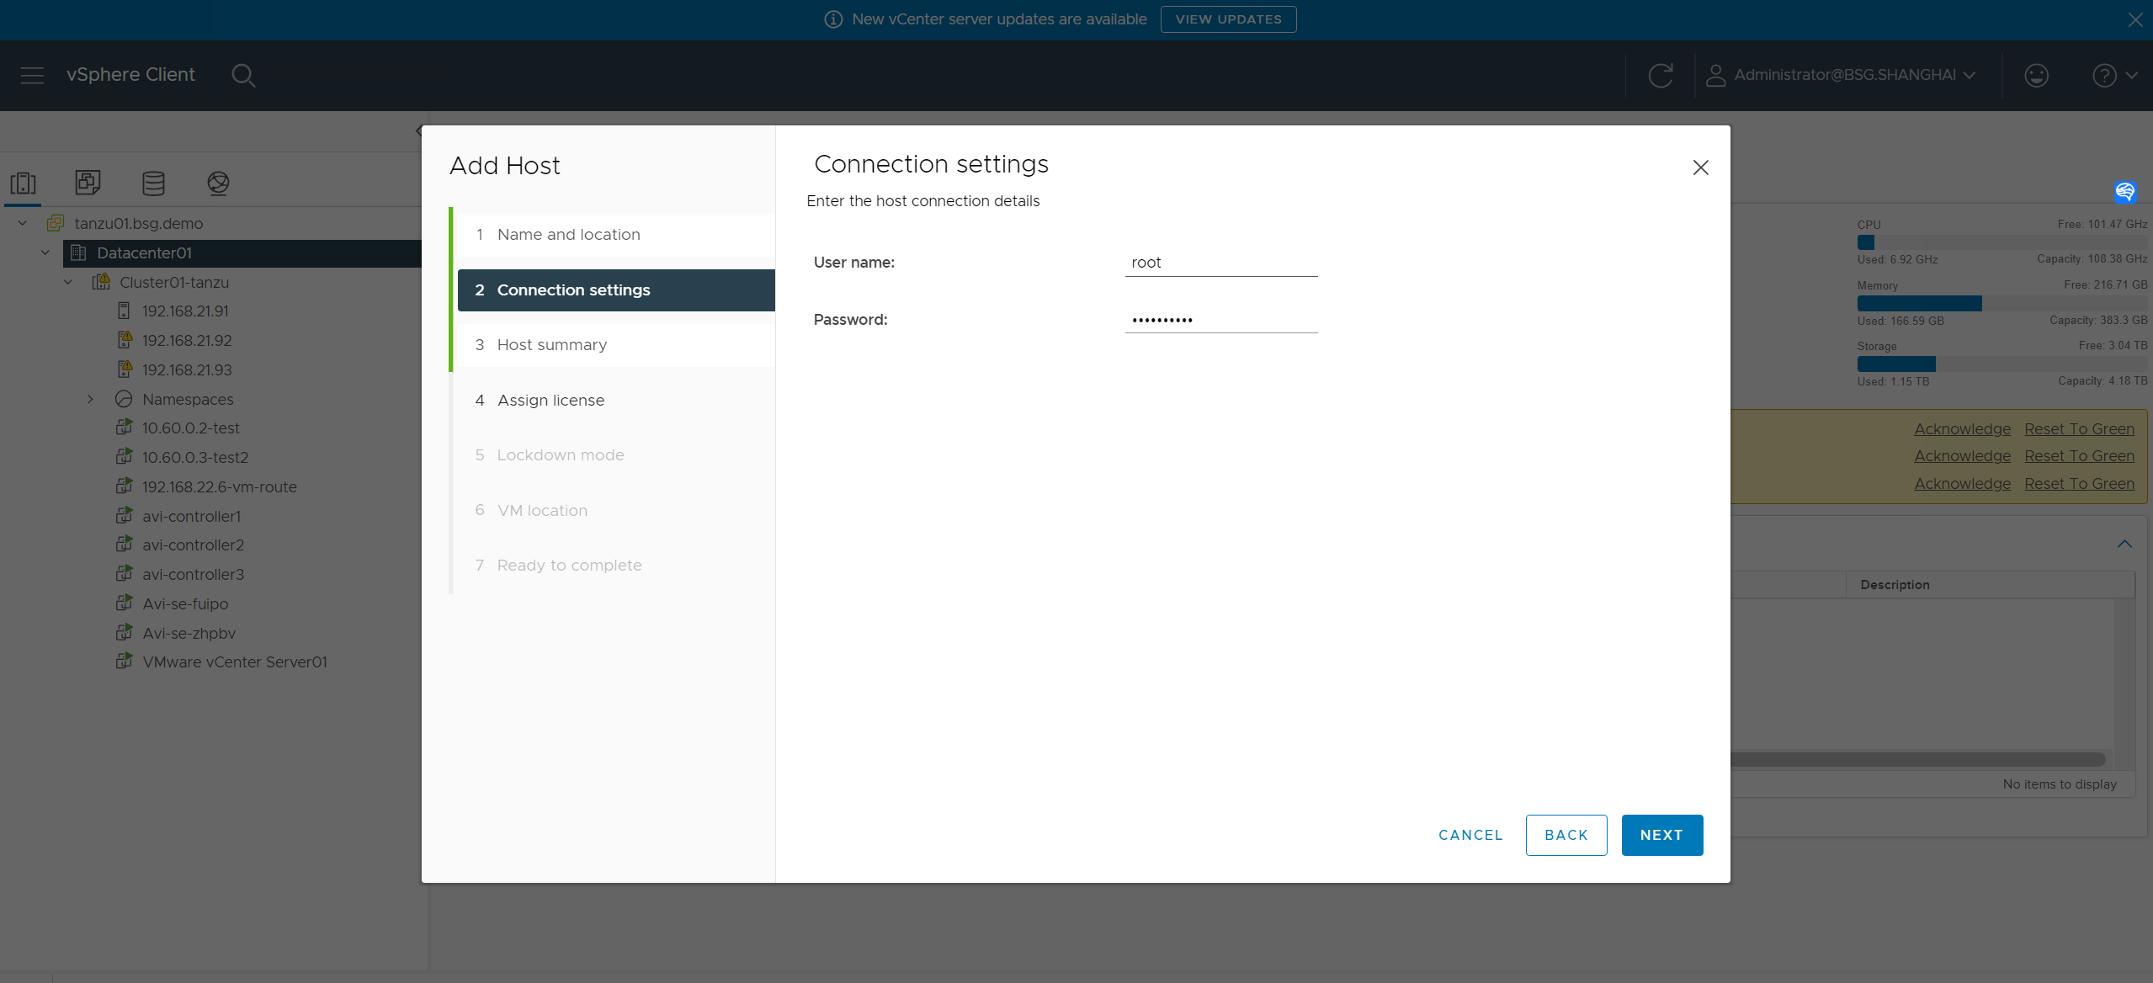Click the refresh icon in header
The height and width of the screenshot is (983, 2153).
click(1660, 75)
